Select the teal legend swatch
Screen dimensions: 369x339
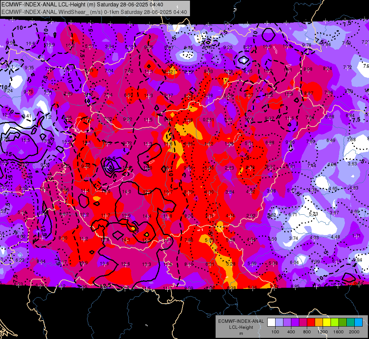tap(351, 322)
